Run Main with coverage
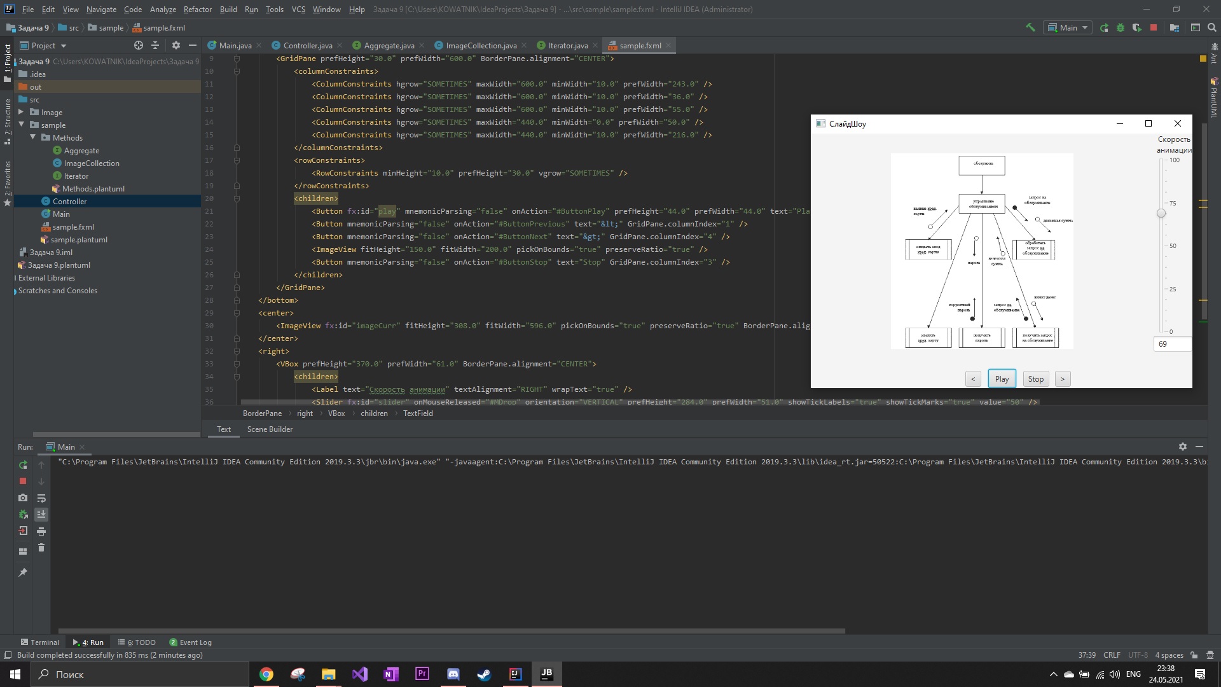Viewport: 1221px width, 687px height. pos(1137,27)
